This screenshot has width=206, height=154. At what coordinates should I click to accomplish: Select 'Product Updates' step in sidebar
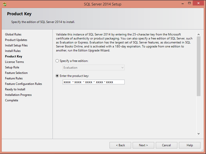pos(16,40)
